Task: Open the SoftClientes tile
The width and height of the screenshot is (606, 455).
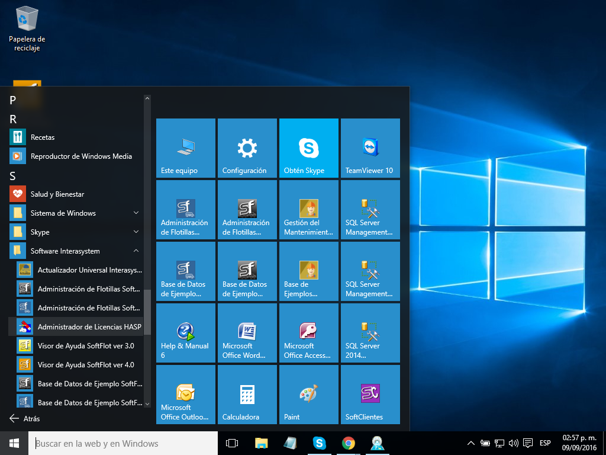Action: tap(370, 395)
